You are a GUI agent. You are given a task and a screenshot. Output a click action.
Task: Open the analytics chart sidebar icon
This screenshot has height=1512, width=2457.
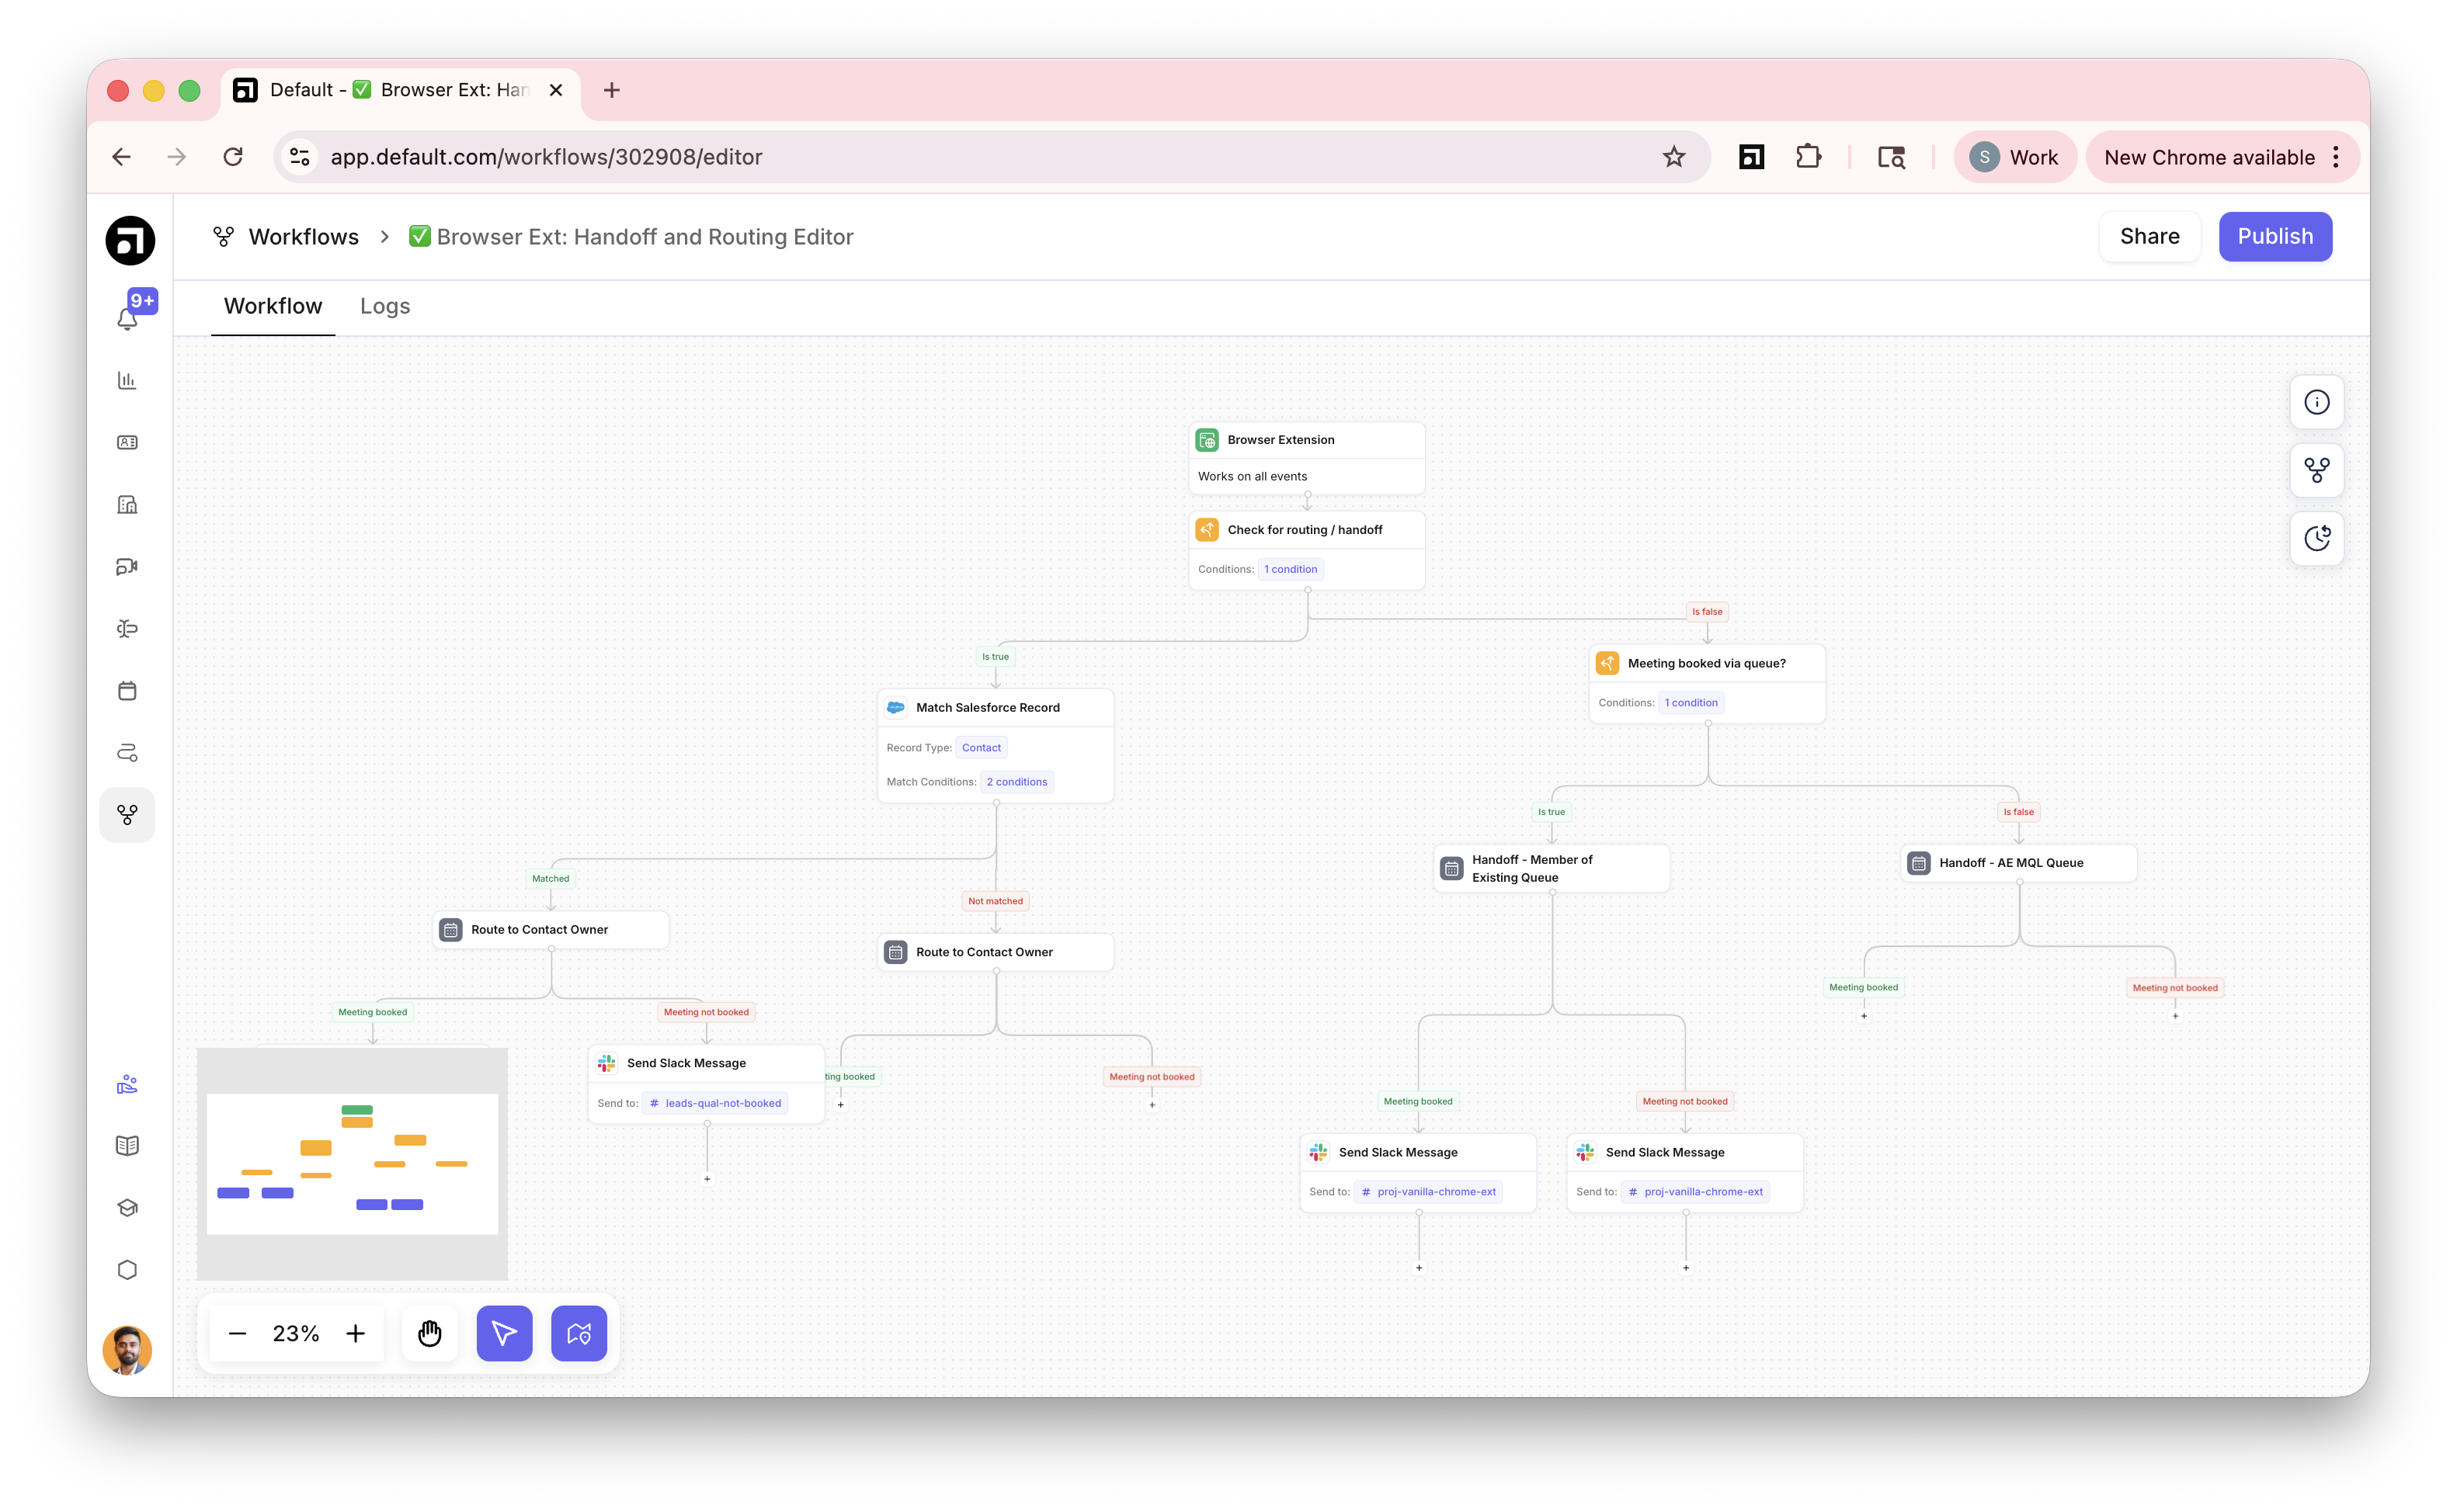pyautogui.click(x=127, y=380)
